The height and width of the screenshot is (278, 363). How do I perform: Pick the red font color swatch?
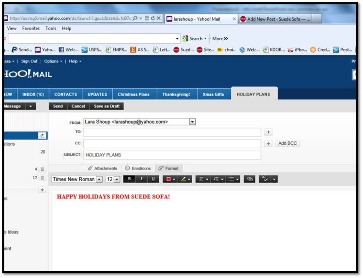(x=168, y=179)
